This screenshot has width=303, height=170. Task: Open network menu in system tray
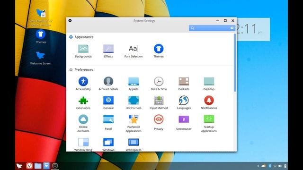tap(275, 166)
